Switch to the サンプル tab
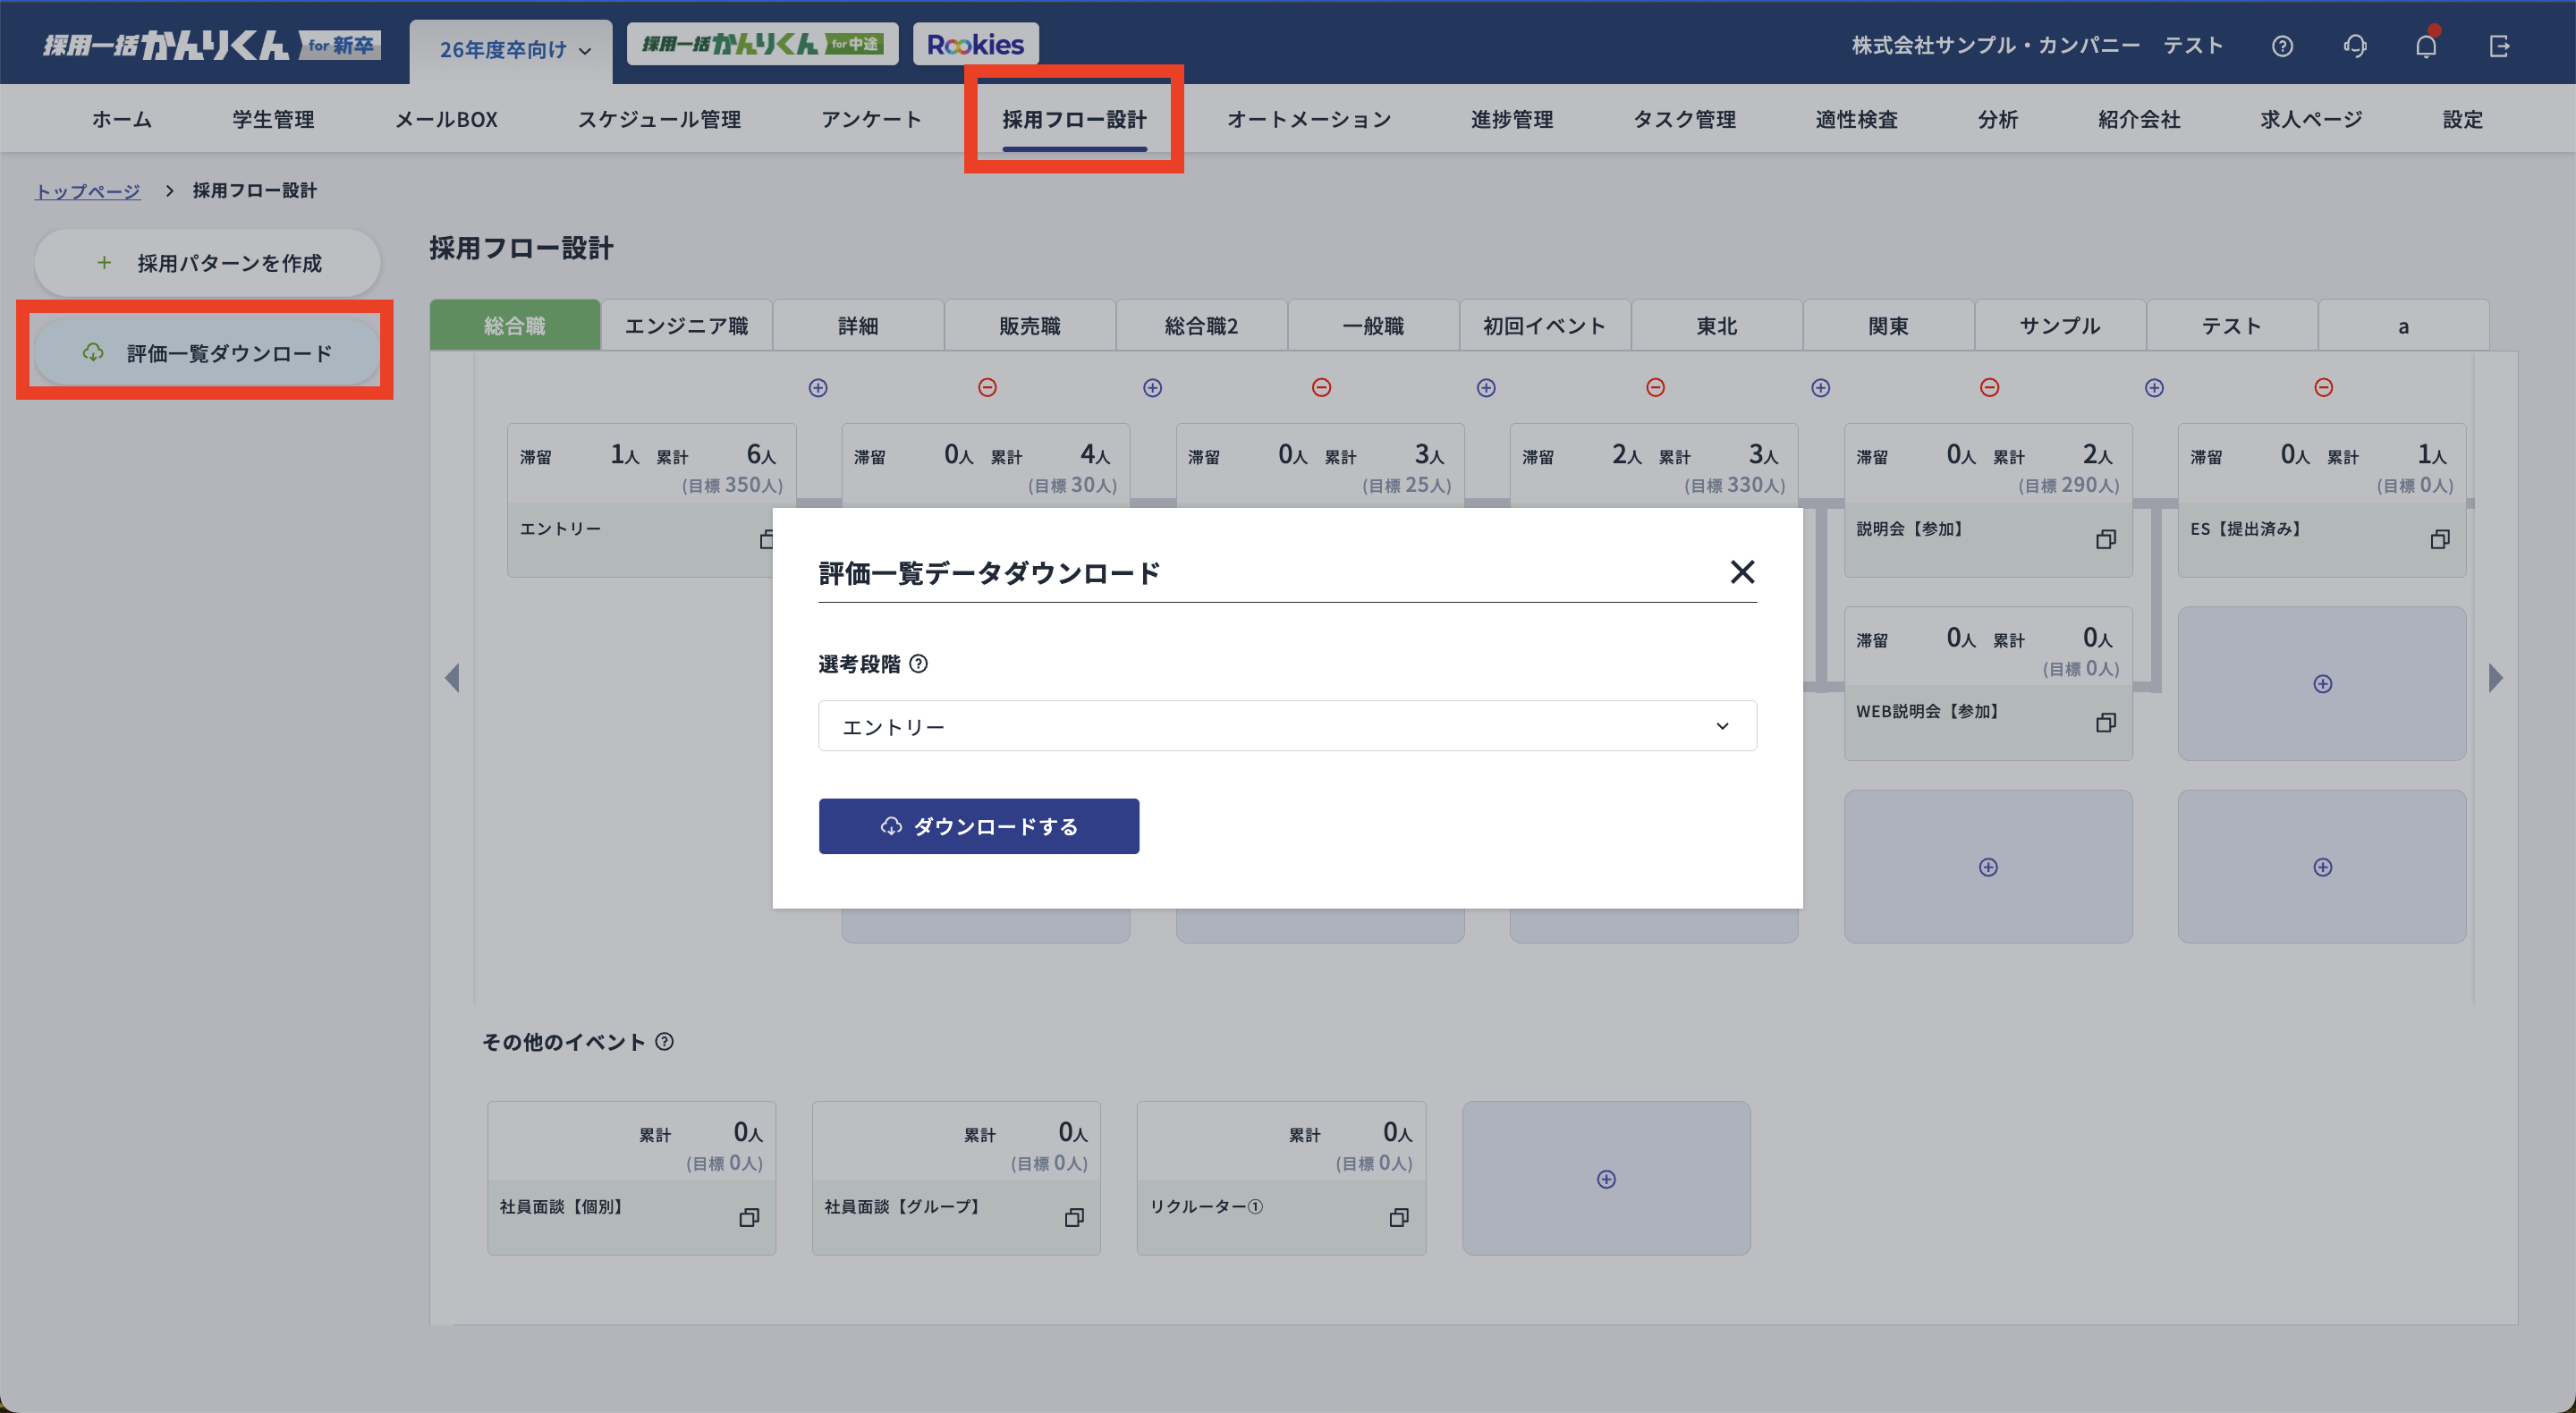 click(2058, 325)
